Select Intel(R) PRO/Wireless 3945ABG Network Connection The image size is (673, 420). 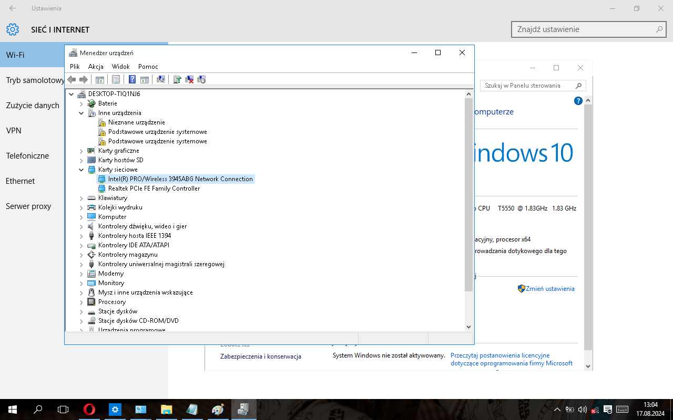180,179
